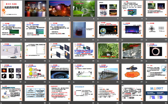The image size is (168, 104).
Task: Select slide 24 with blue tunnel image
Action: coord(60,72)
